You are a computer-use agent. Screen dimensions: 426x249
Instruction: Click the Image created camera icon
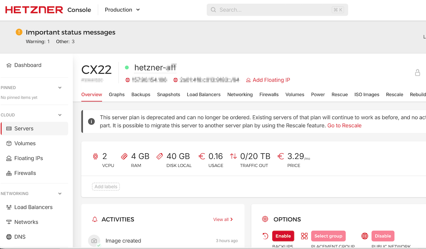[94, 241]
